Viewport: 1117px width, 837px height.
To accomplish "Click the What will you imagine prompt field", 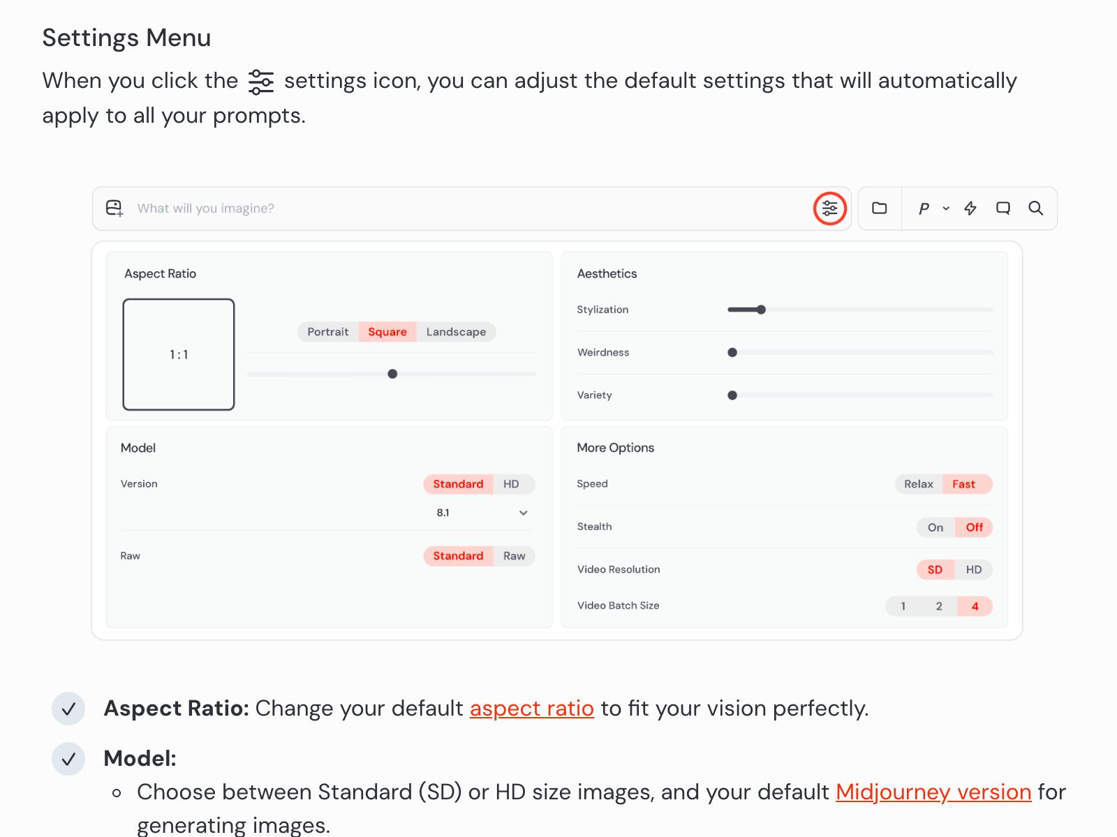I will pyautogui.click(x=471, y=208).
